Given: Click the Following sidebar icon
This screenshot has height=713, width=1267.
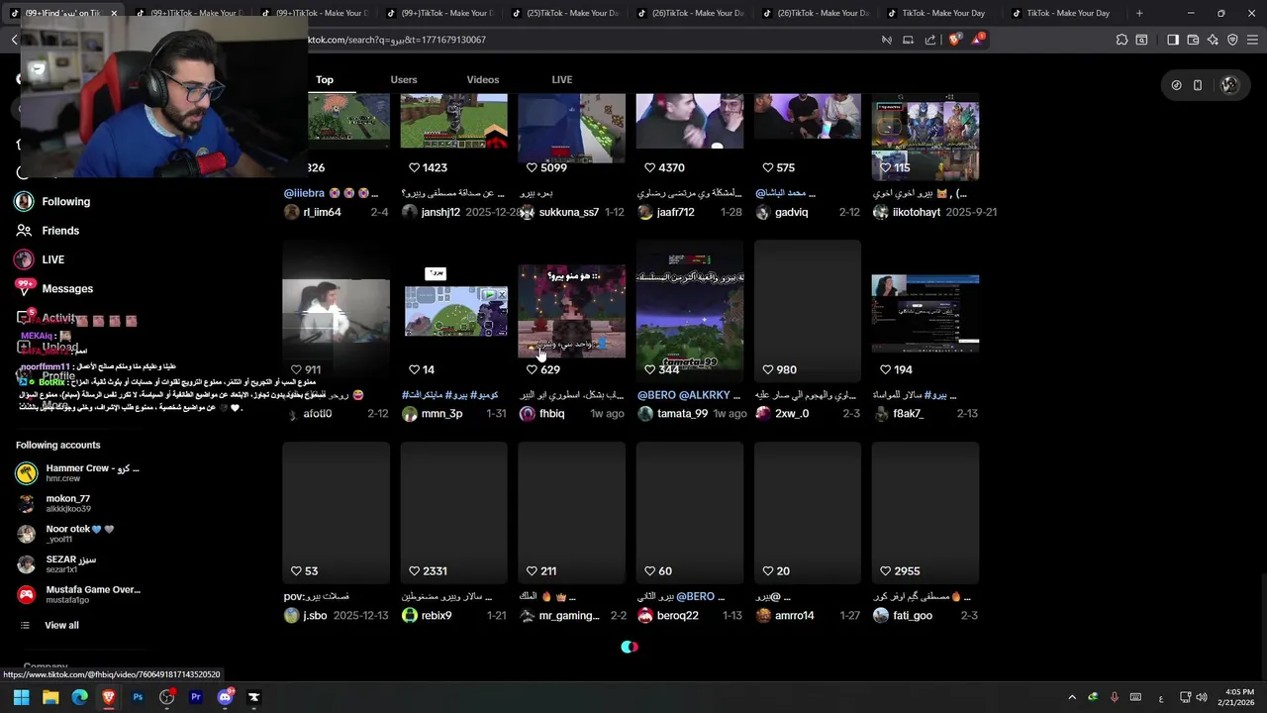Looking at the screenshot, I should click(24, 201).
